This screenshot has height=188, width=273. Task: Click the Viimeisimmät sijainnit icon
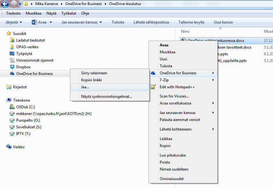coord(12,60)
